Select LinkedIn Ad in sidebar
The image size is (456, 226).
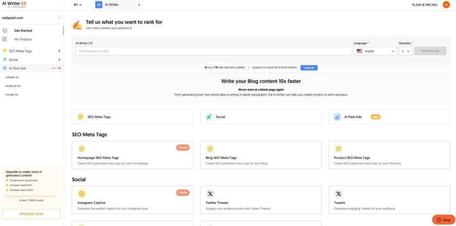point(12,77)
